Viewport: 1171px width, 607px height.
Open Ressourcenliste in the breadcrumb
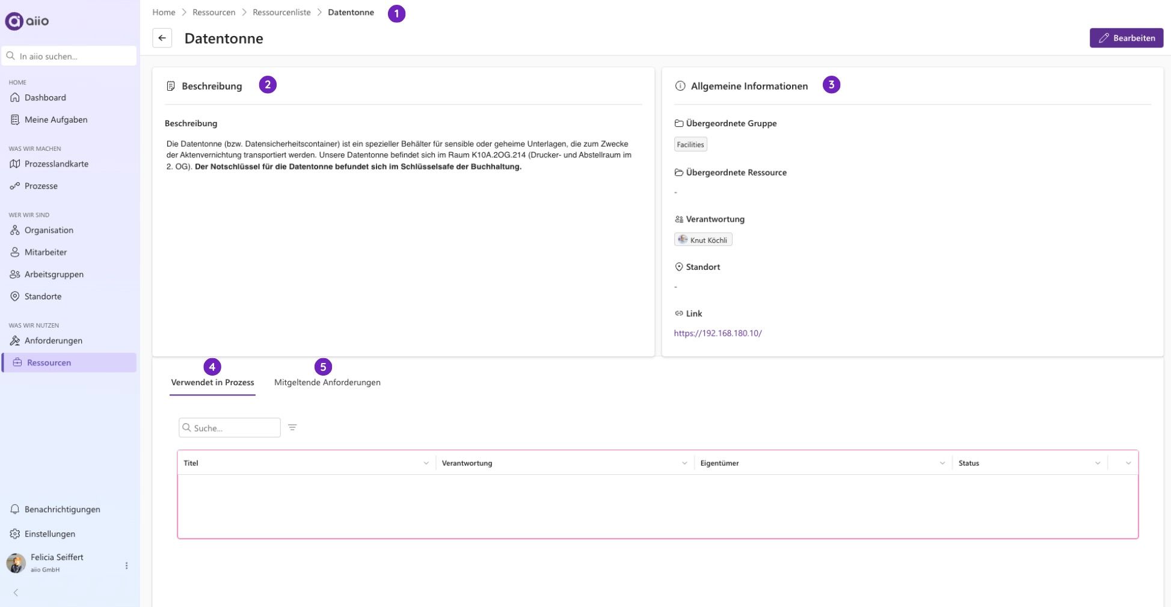pyautogui.click(x=281, y=12)
